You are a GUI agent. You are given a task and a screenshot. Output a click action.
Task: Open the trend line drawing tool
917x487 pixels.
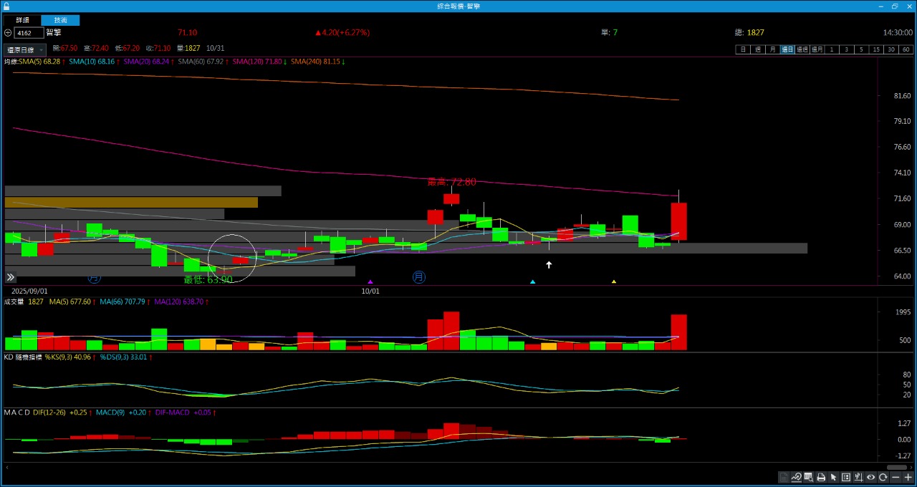tap(796, 478)
